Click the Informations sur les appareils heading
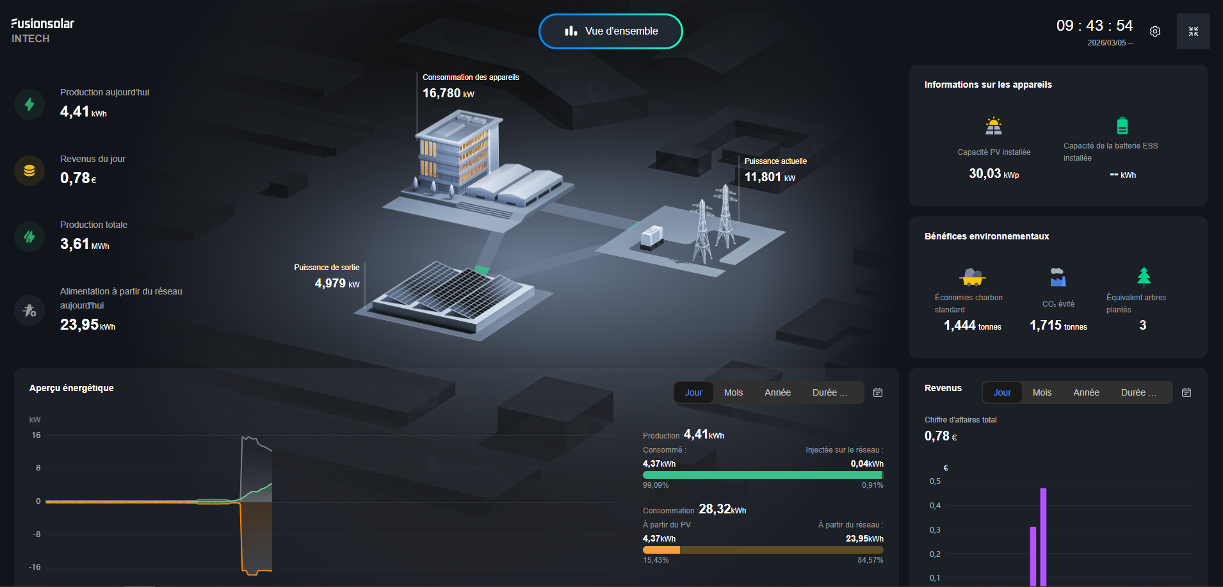This screenshot has width=1223, height=587. [x=988, y=84]
